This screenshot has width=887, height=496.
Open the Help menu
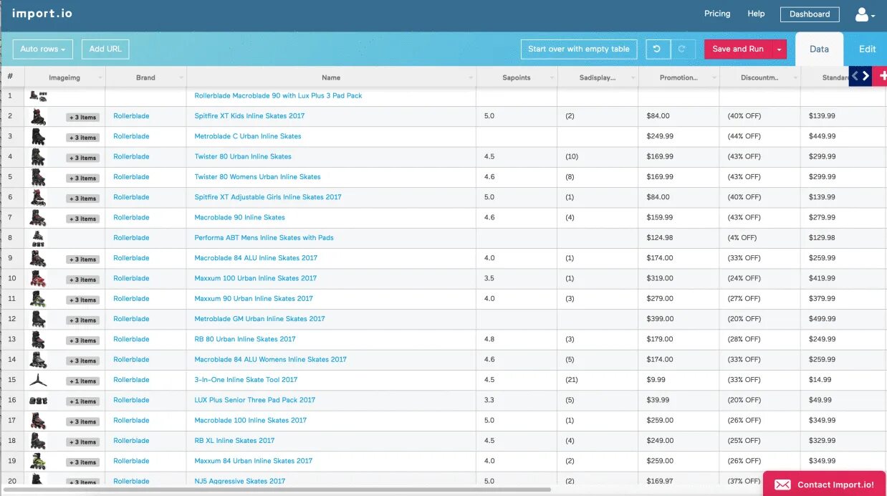tap(756, 14)
